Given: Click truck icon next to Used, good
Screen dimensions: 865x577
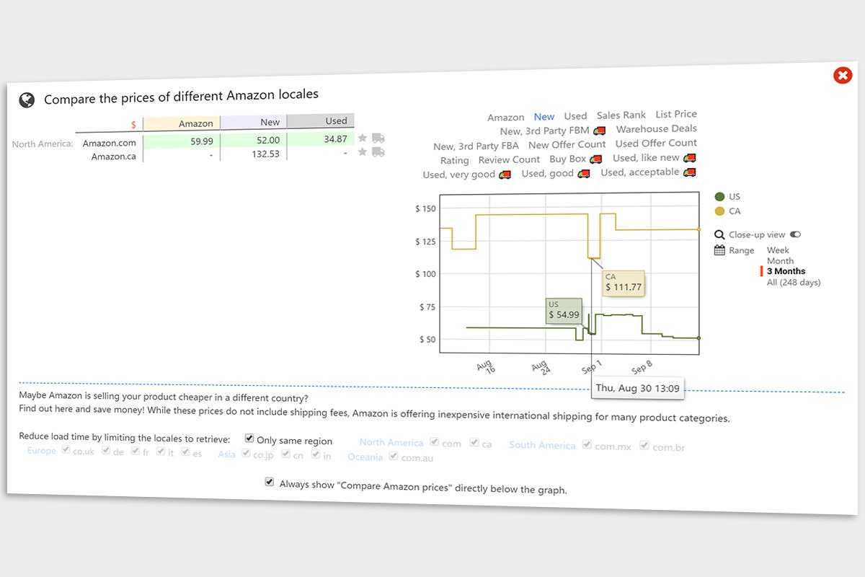Looking at the screenshot, I should click(583, 173).
